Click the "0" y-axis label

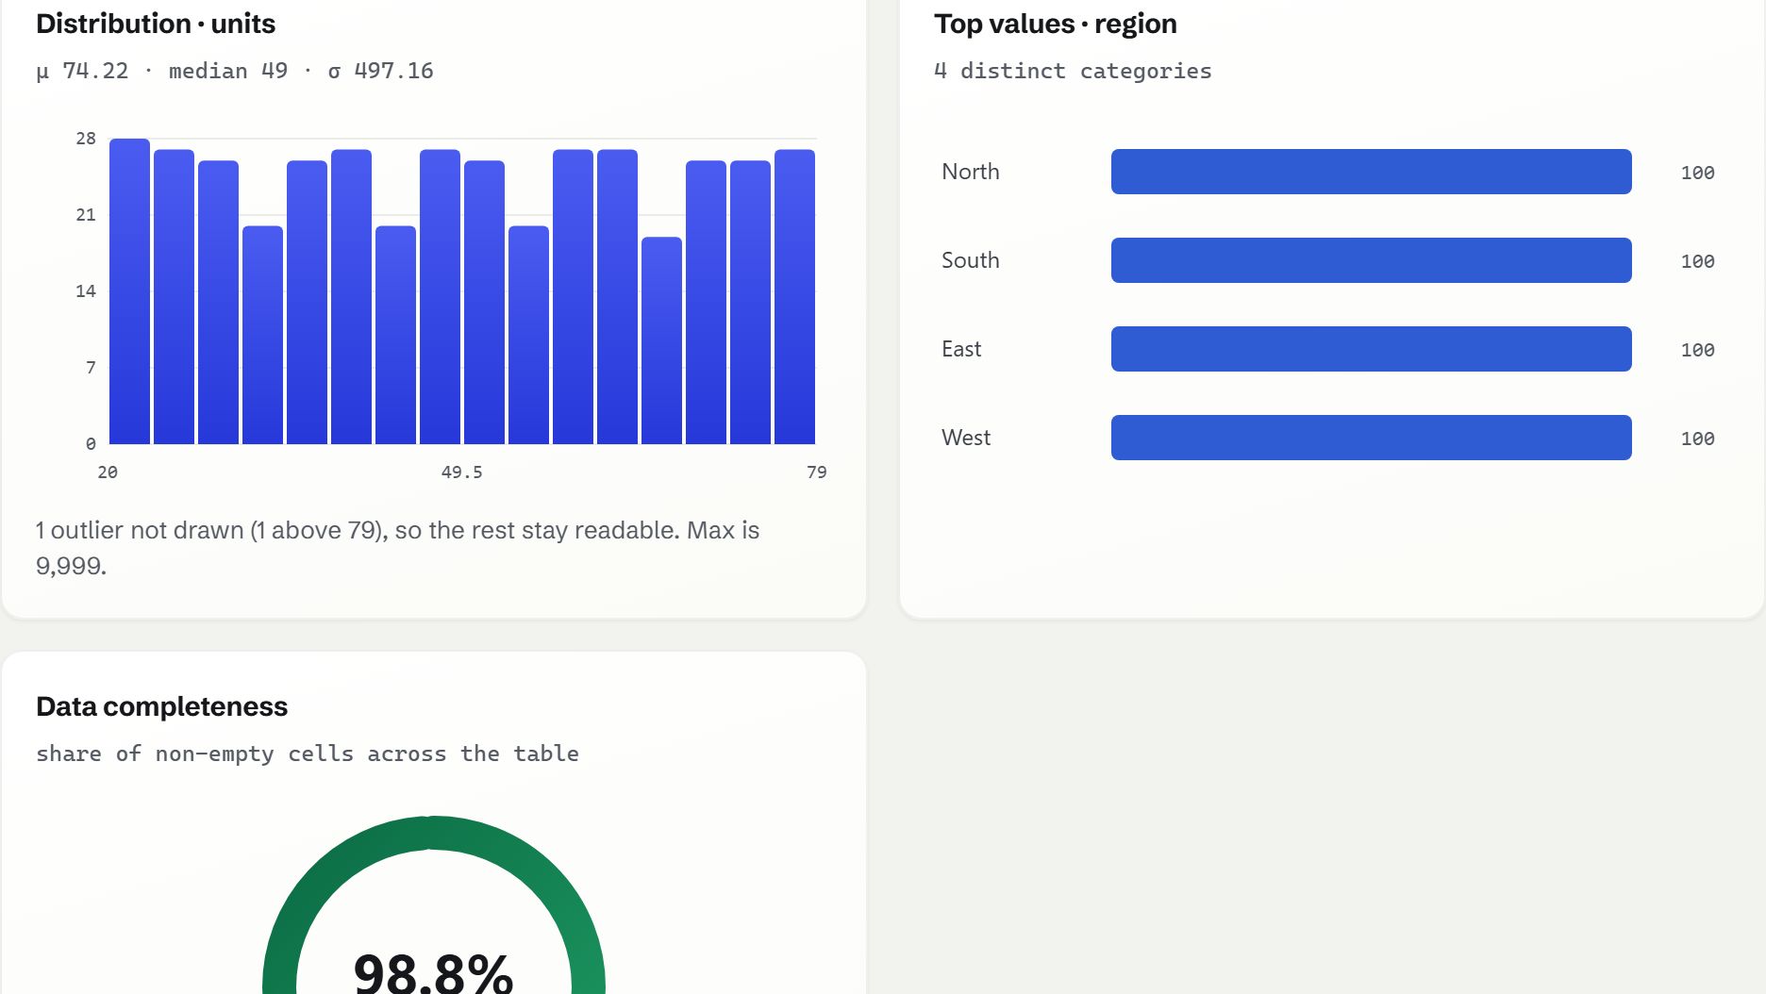tap(91, 444)
